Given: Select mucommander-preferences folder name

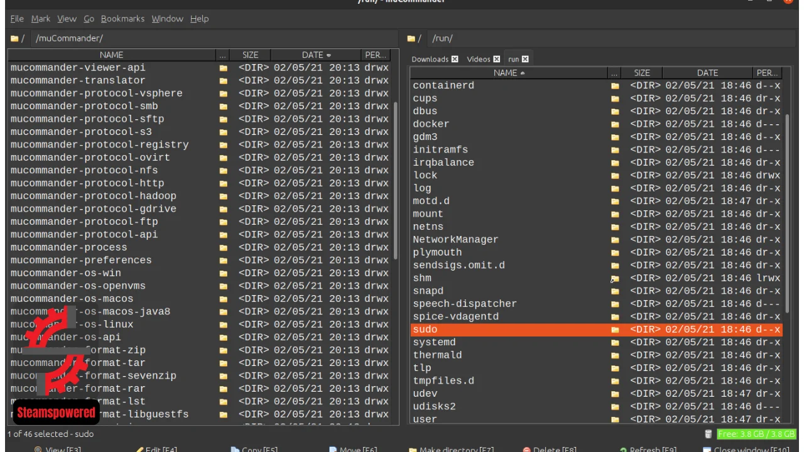Looking at the screenshot, I should pyautogui.click(x=80, y=260).
